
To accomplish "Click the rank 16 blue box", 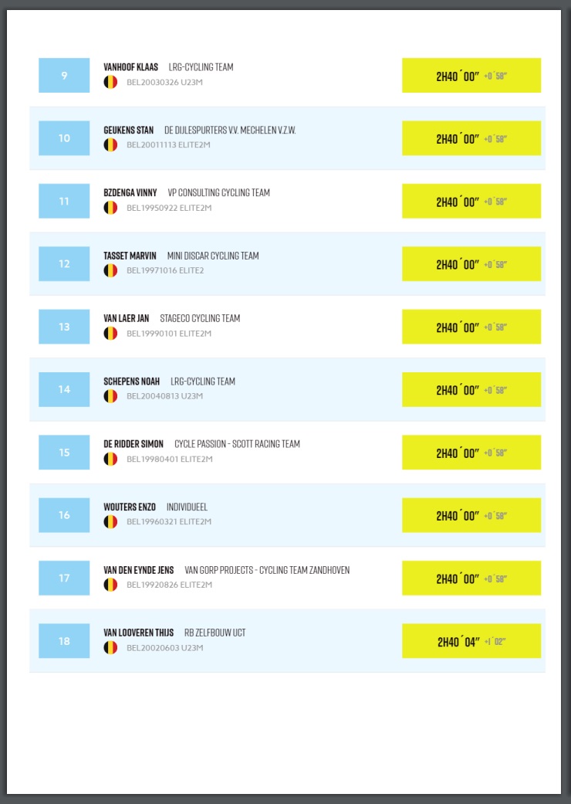I will point(64,515).
